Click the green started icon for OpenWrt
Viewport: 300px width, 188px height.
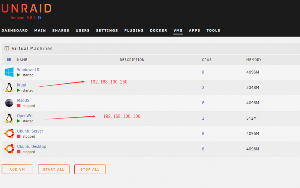tap(19, 121)
